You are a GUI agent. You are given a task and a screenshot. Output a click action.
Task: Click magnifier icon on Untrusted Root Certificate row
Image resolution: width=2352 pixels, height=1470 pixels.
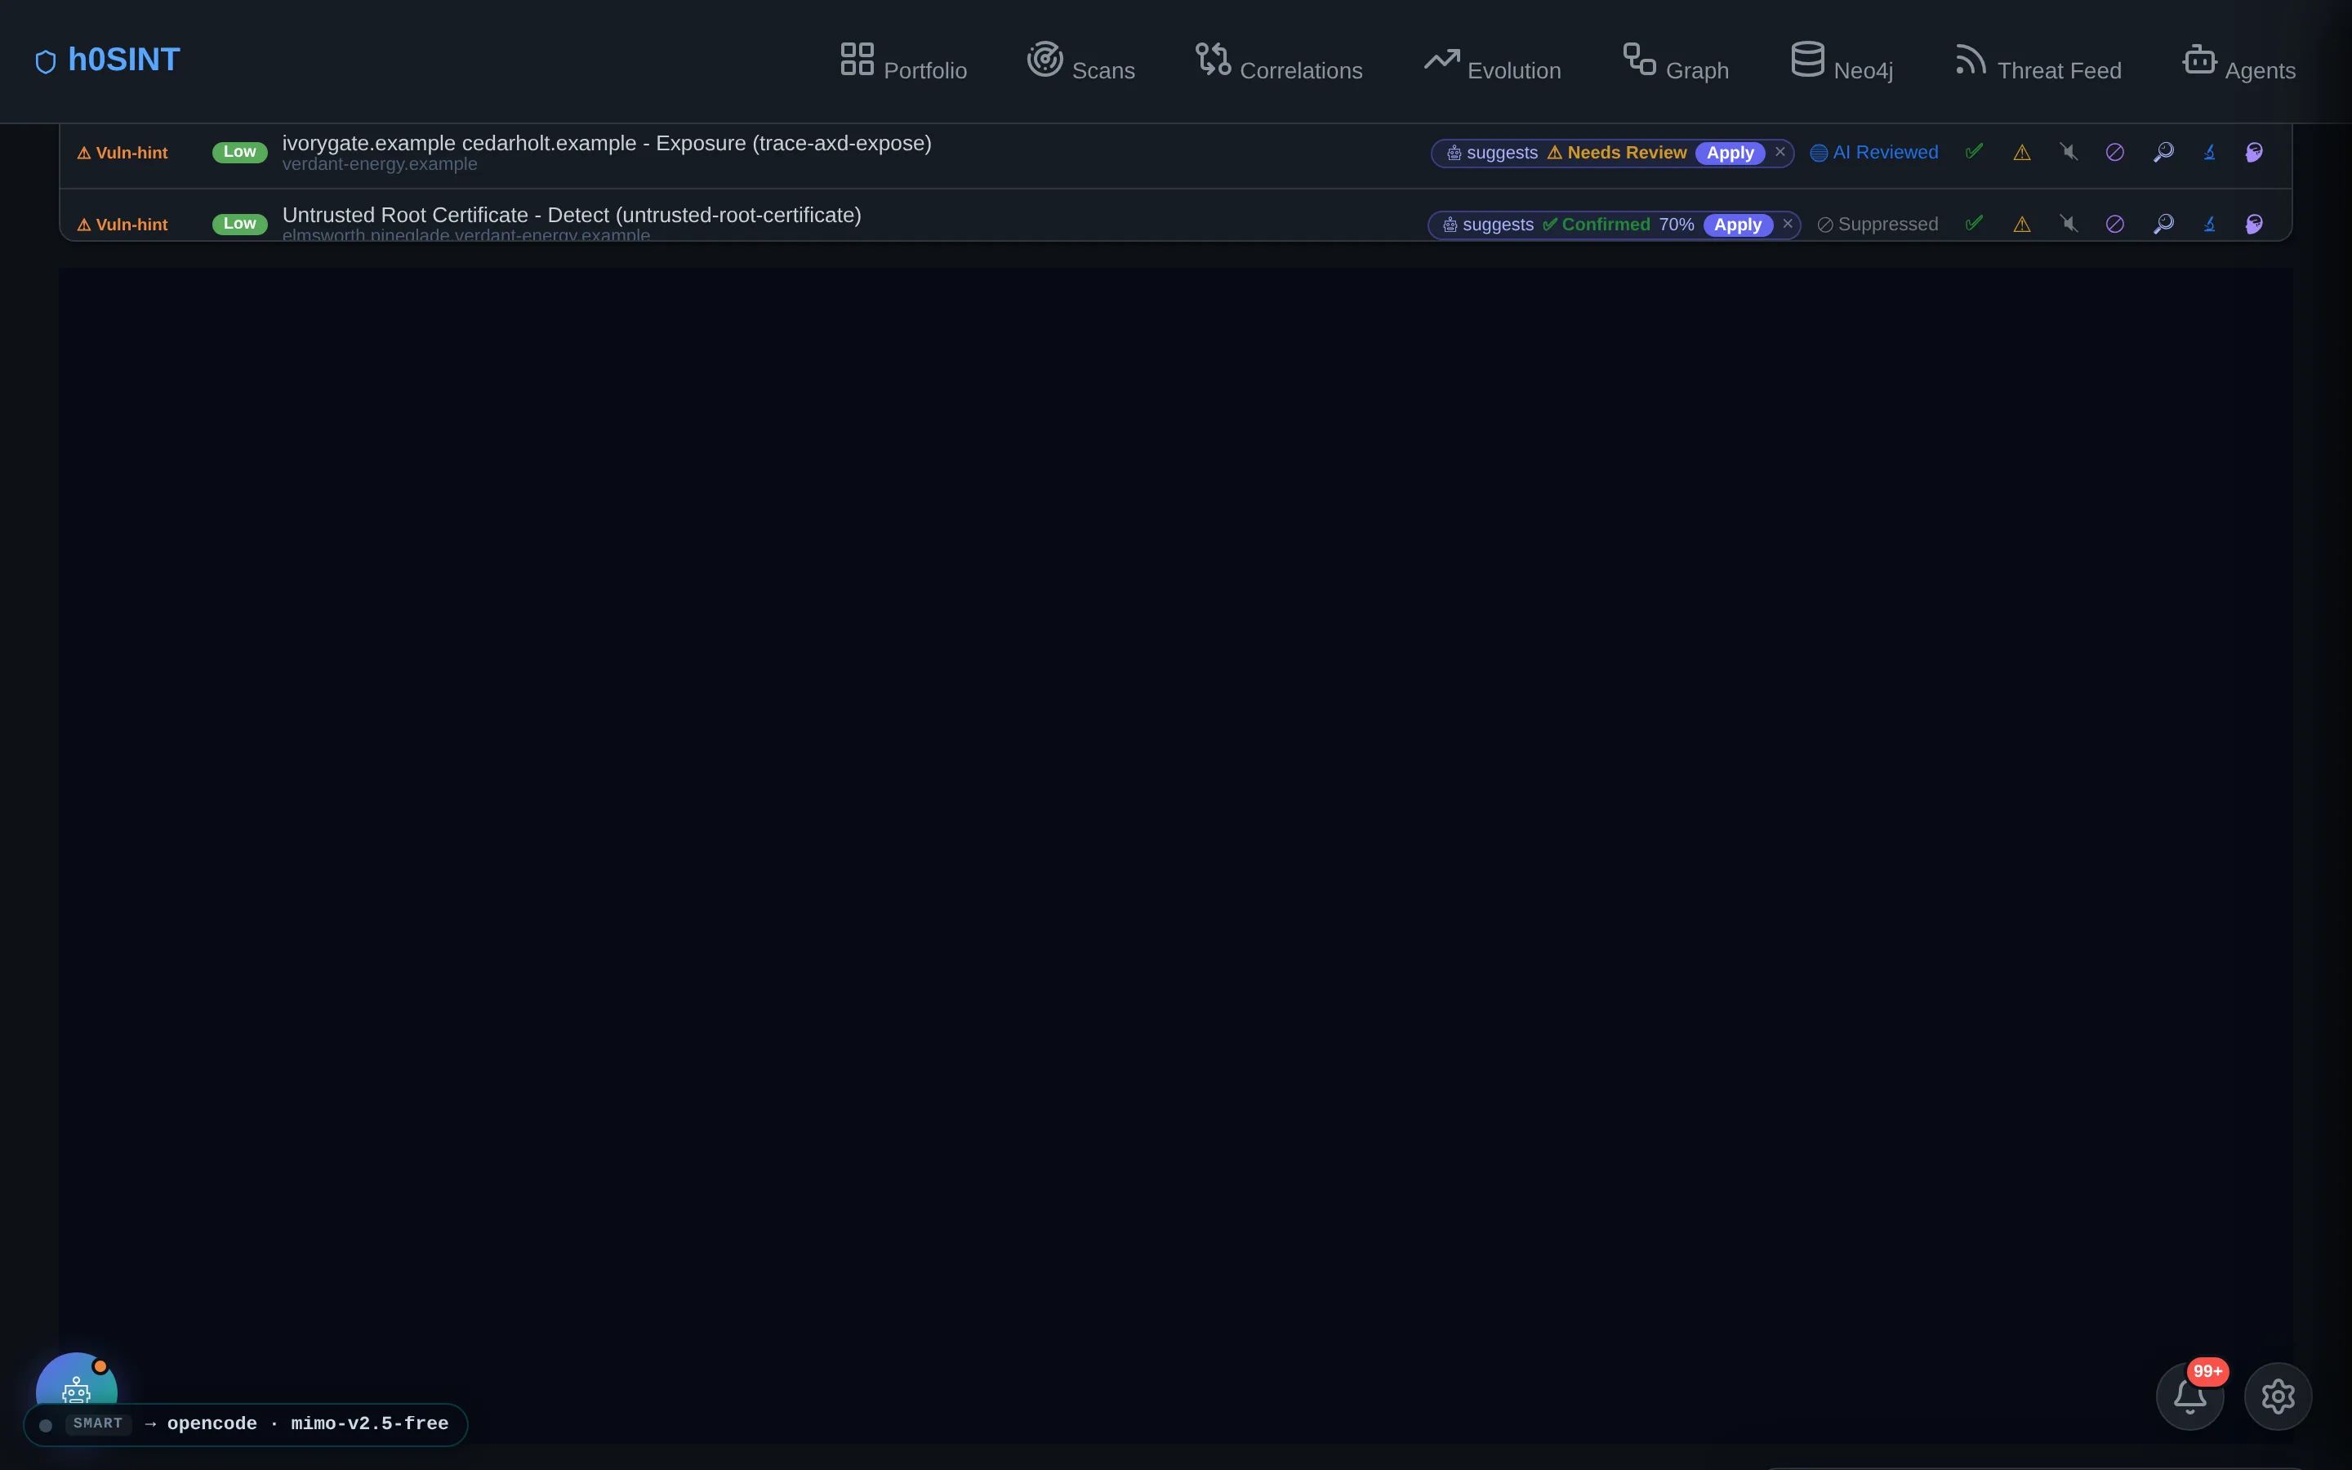pos(2163,225)
